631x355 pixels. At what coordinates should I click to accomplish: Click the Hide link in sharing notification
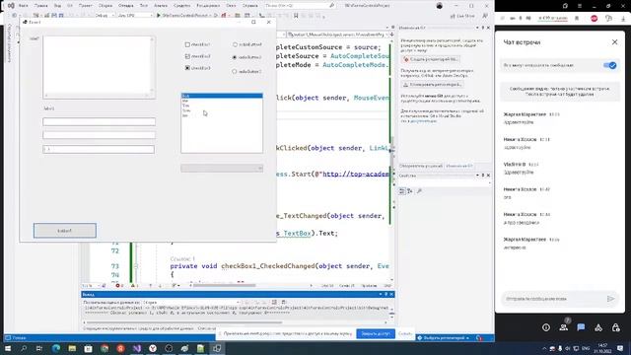pos(405,333)
